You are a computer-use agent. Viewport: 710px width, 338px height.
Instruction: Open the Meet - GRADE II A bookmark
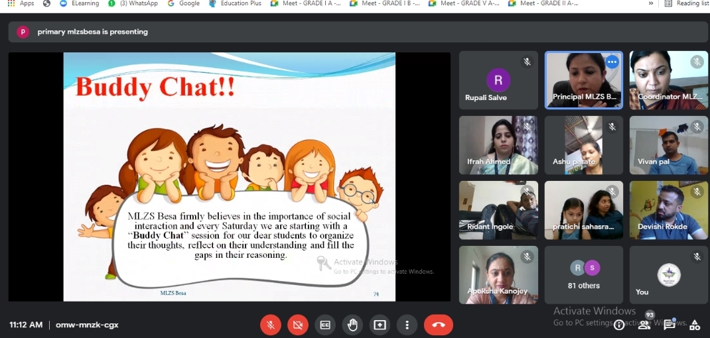543,3
